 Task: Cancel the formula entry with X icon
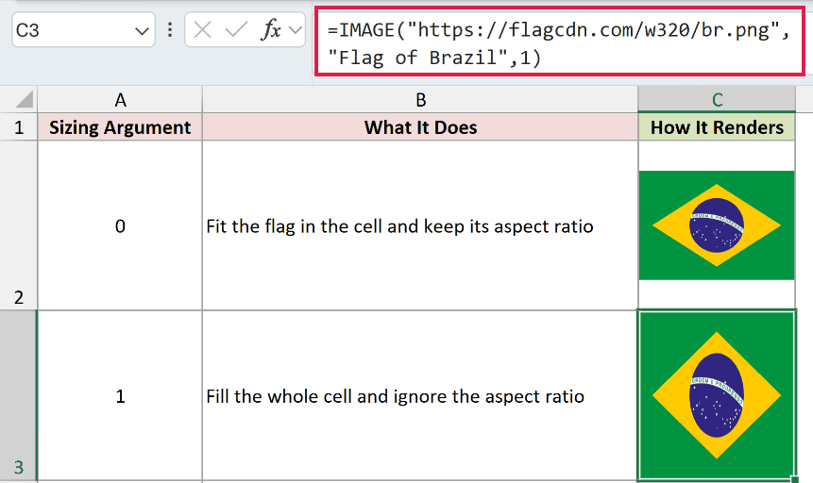click(202, 30)
